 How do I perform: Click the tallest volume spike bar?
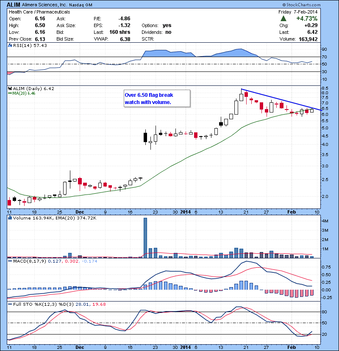[x=145, y=238]
